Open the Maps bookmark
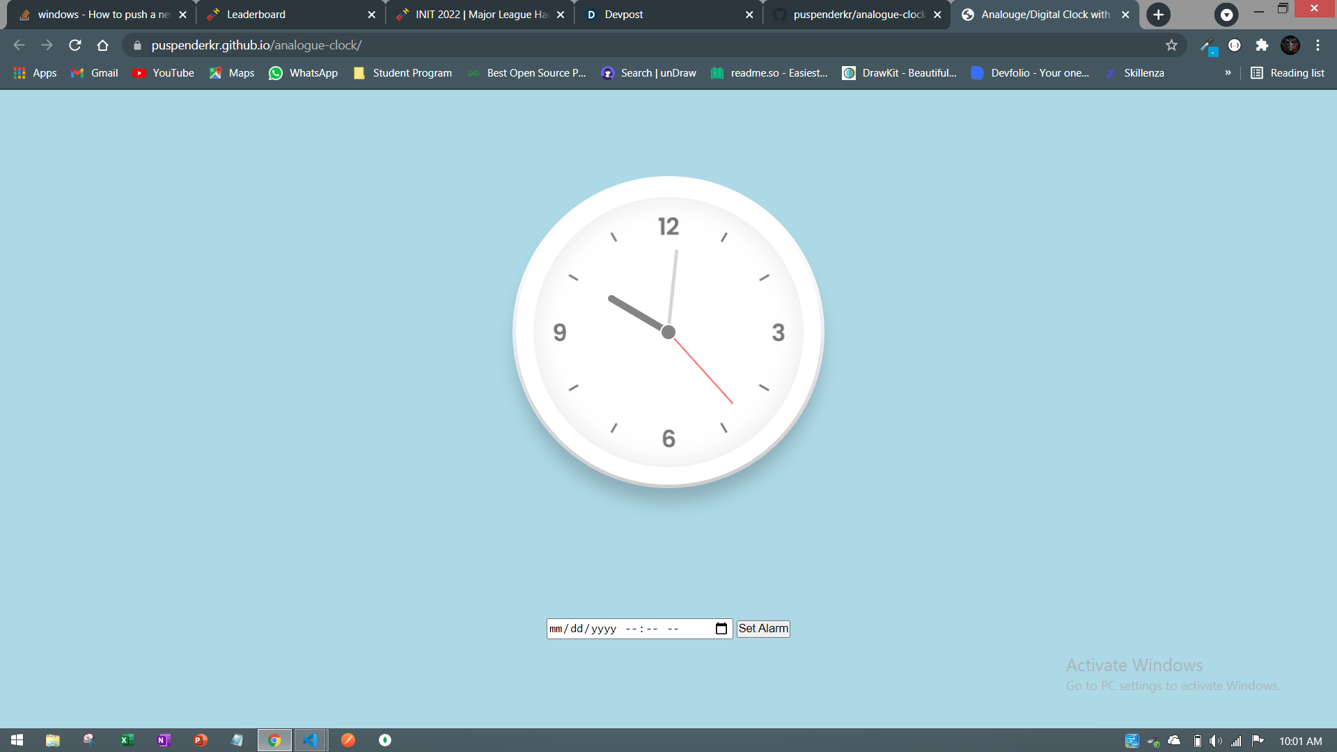 coord(231,72)
